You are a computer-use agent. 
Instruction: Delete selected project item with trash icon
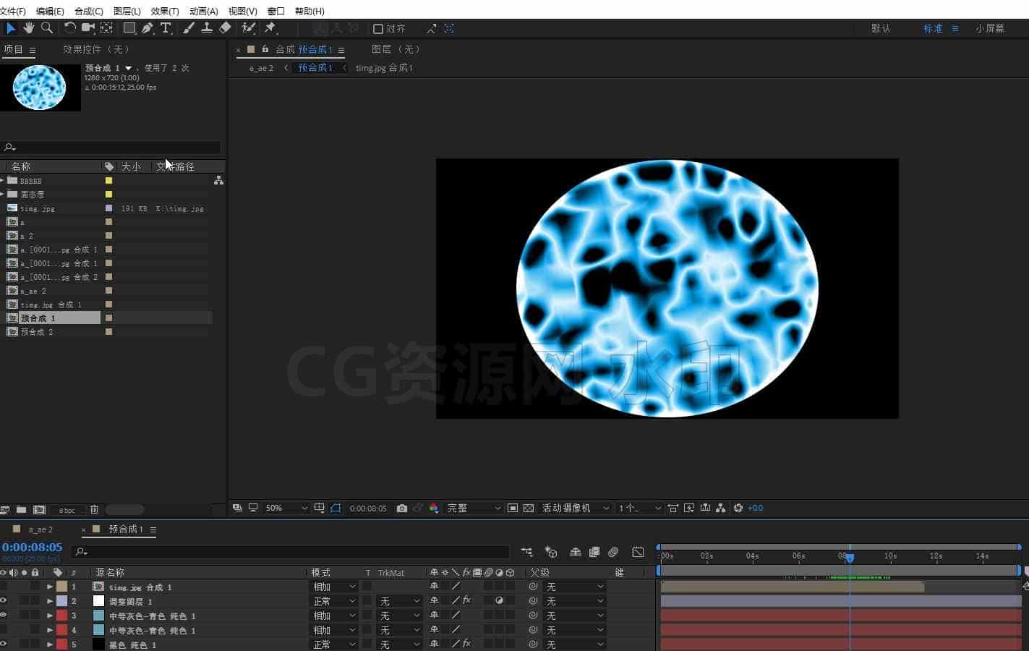pyautogui.click(x=94, y=510)
